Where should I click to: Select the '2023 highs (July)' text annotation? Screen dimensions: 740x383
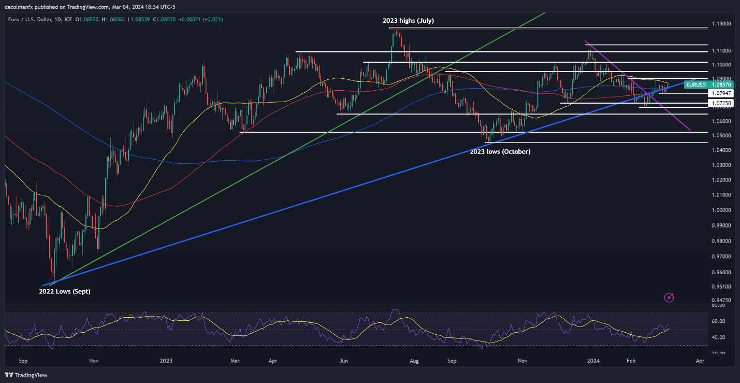pyautogui.click(x=408, y=21)
